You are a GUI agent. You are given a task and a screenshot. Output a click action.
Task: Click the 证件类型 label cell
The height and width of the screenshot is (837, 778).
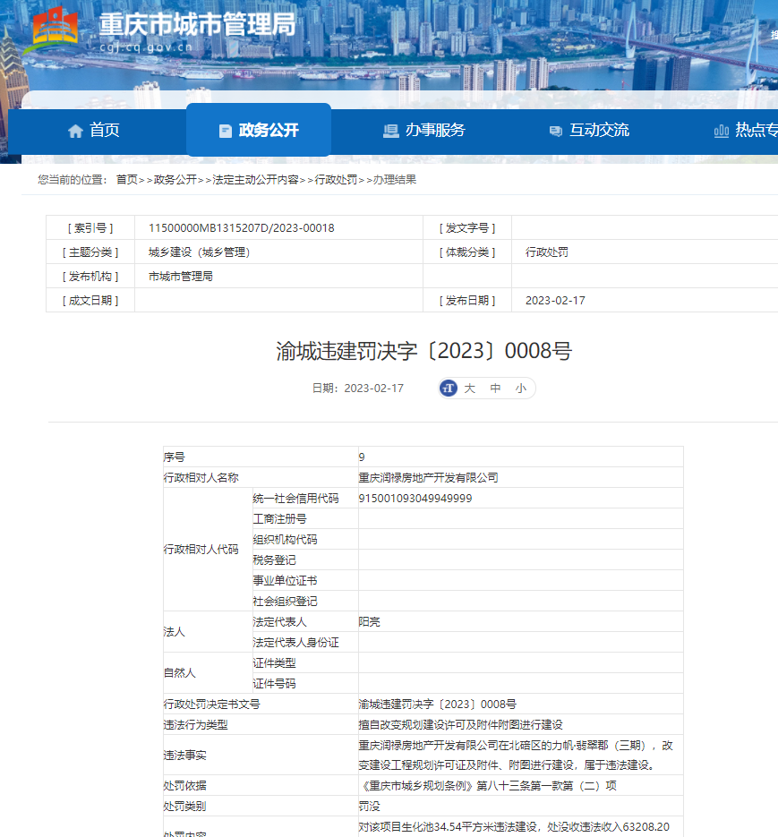[305, 663]
